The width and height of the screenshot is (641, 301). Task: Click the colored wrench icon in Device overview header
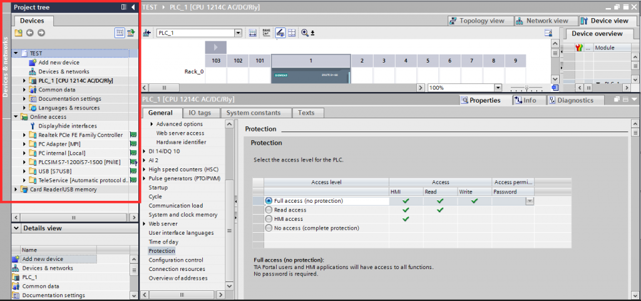point(579,48)
